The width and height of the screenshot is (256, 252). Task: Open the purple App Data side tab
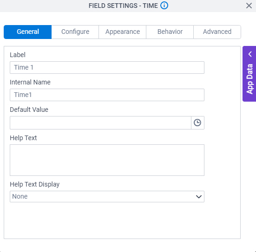point(249,74)
